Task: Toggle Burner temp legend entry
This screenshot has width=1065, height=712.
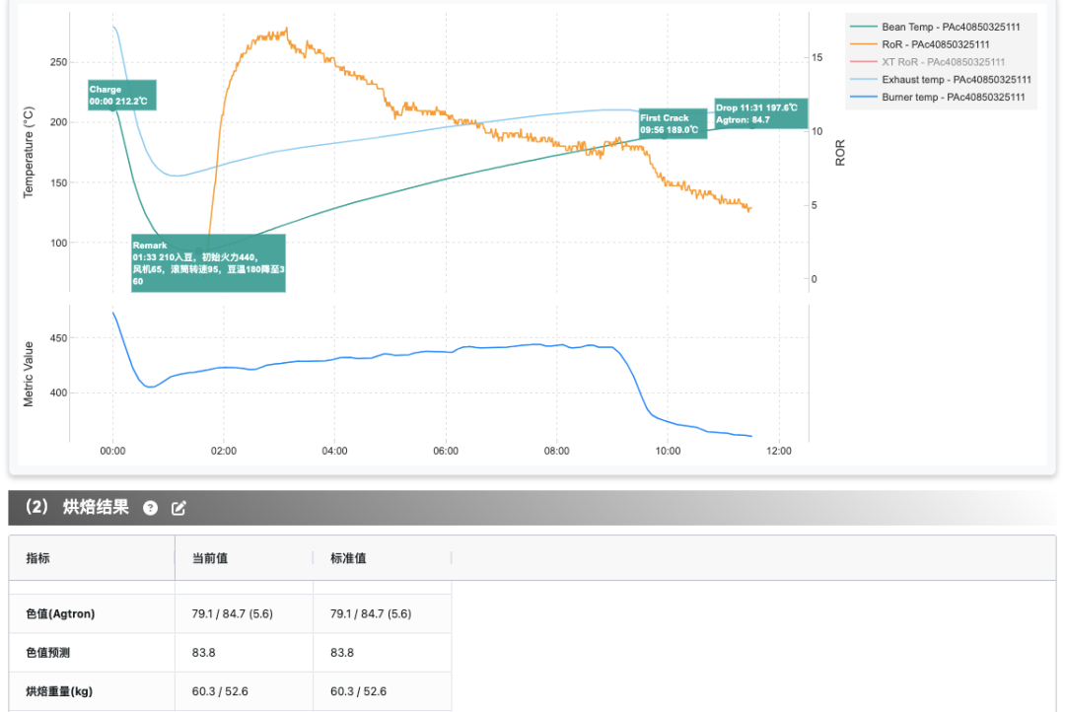Action: coord(938,98)
